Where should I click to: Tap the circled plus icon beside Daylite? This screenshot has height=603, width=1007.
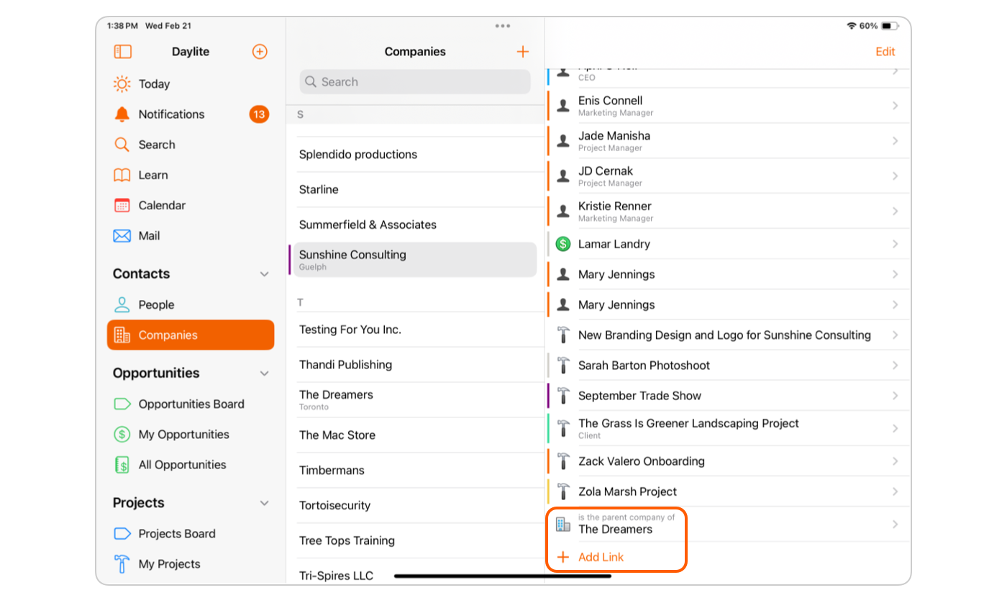tap(260, 52)
